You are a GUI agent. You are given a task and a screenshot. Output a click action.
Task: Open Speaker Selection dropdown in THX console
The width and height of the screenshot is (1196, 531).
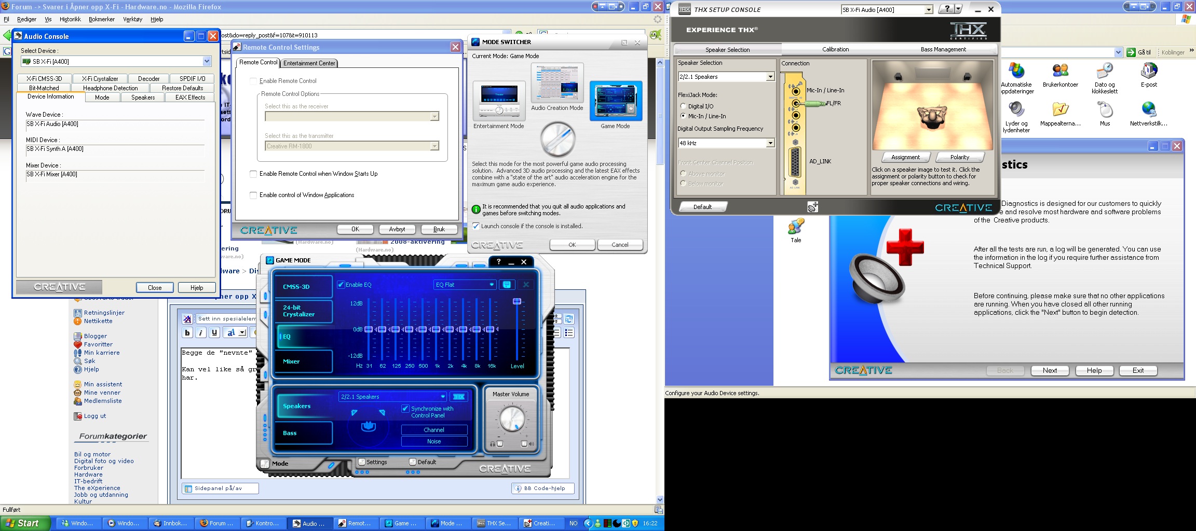tap(770, 77)
